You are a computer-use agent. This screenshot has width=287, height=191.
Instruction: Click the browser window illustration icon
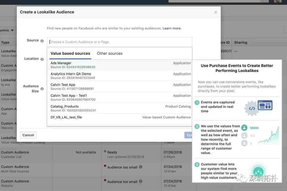pos(265,105)
